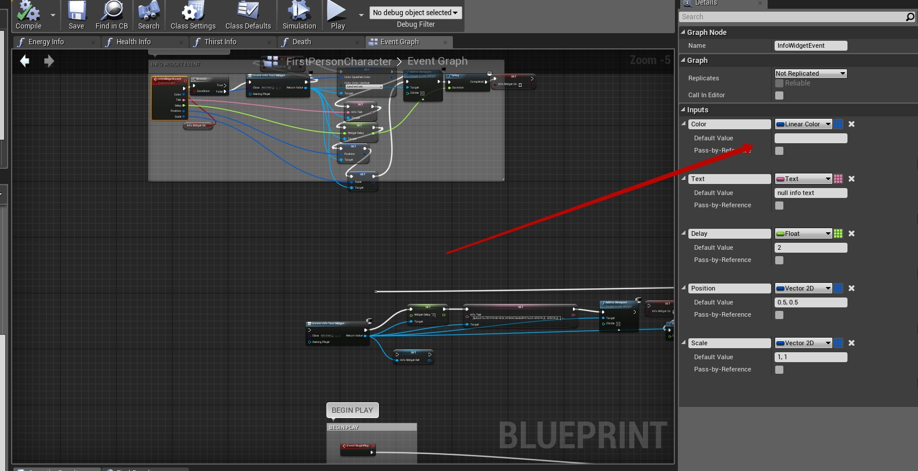Viewport: 918px width, 471px height.
Task: Navigate back with left arrow
Action: pos(24,61)
